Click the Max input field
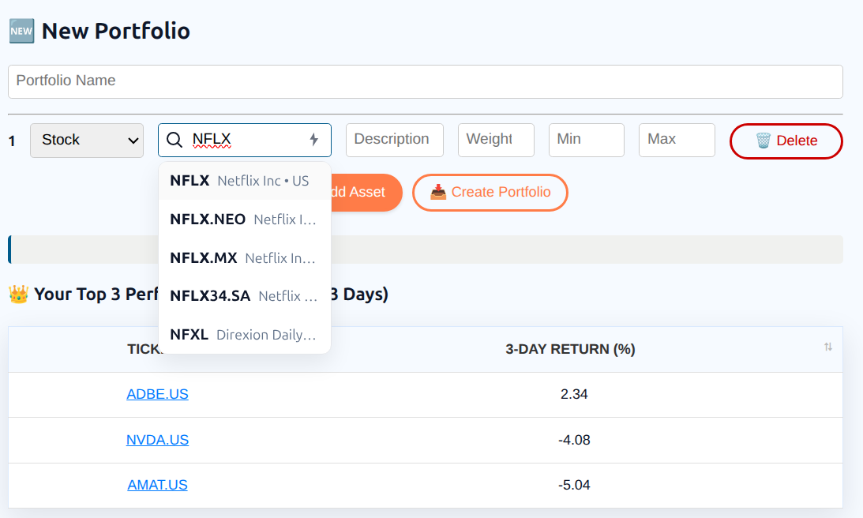This screenshot has height=518, width=863. tap(677, 140)
